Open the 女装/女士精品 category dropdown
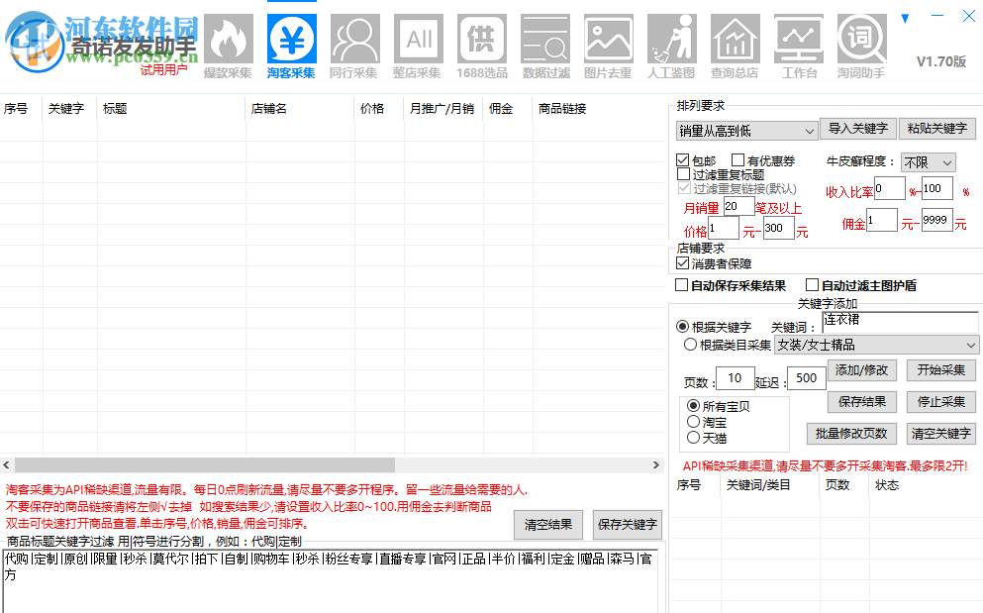This screenshot has height=613, width=983. [x=877, y=347]
